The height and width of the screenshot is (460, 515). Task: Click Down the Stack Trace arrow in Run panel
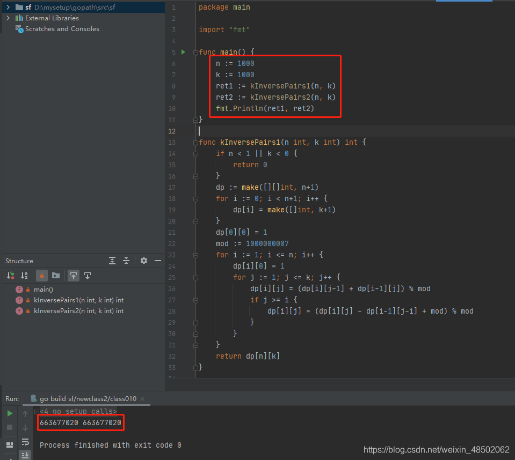pos(25,427)
